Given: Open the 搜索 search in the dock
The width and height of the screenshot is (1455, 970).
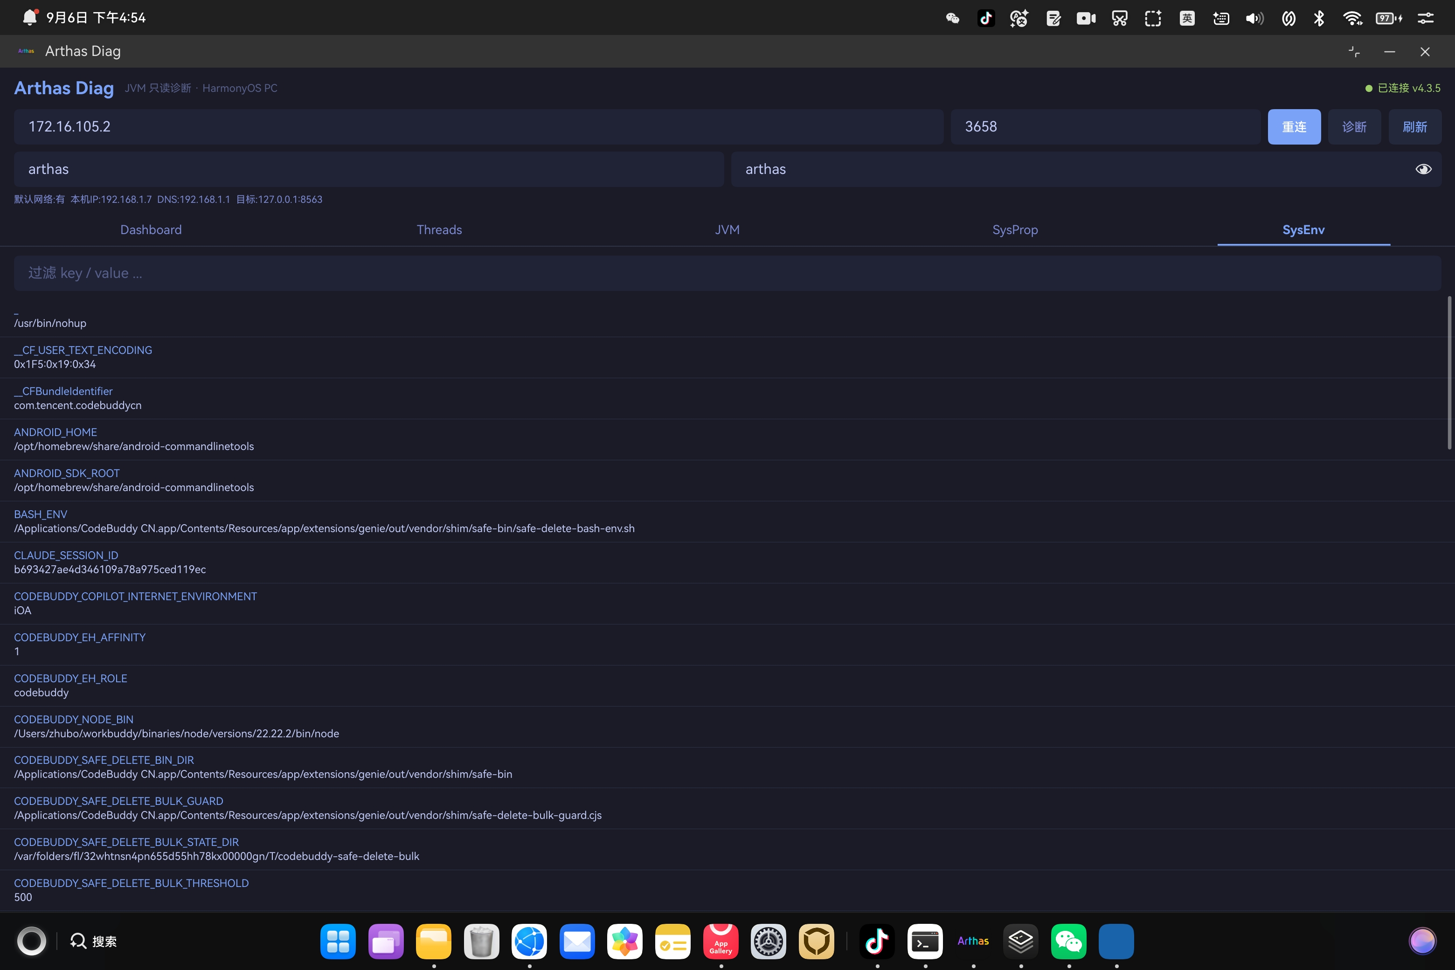Looking at the screenshot, I should tap(93, 941).
